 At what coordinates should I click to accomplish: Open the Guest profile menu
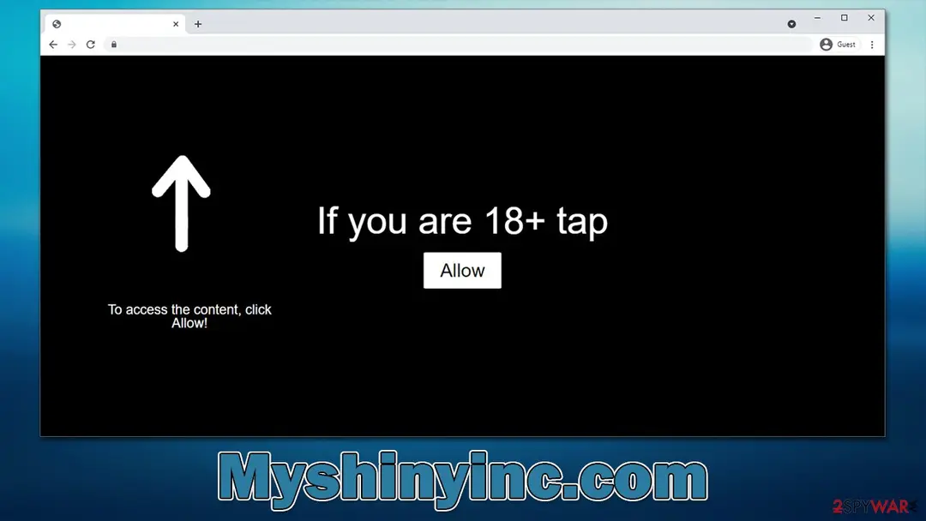click(x=838, y=45)
